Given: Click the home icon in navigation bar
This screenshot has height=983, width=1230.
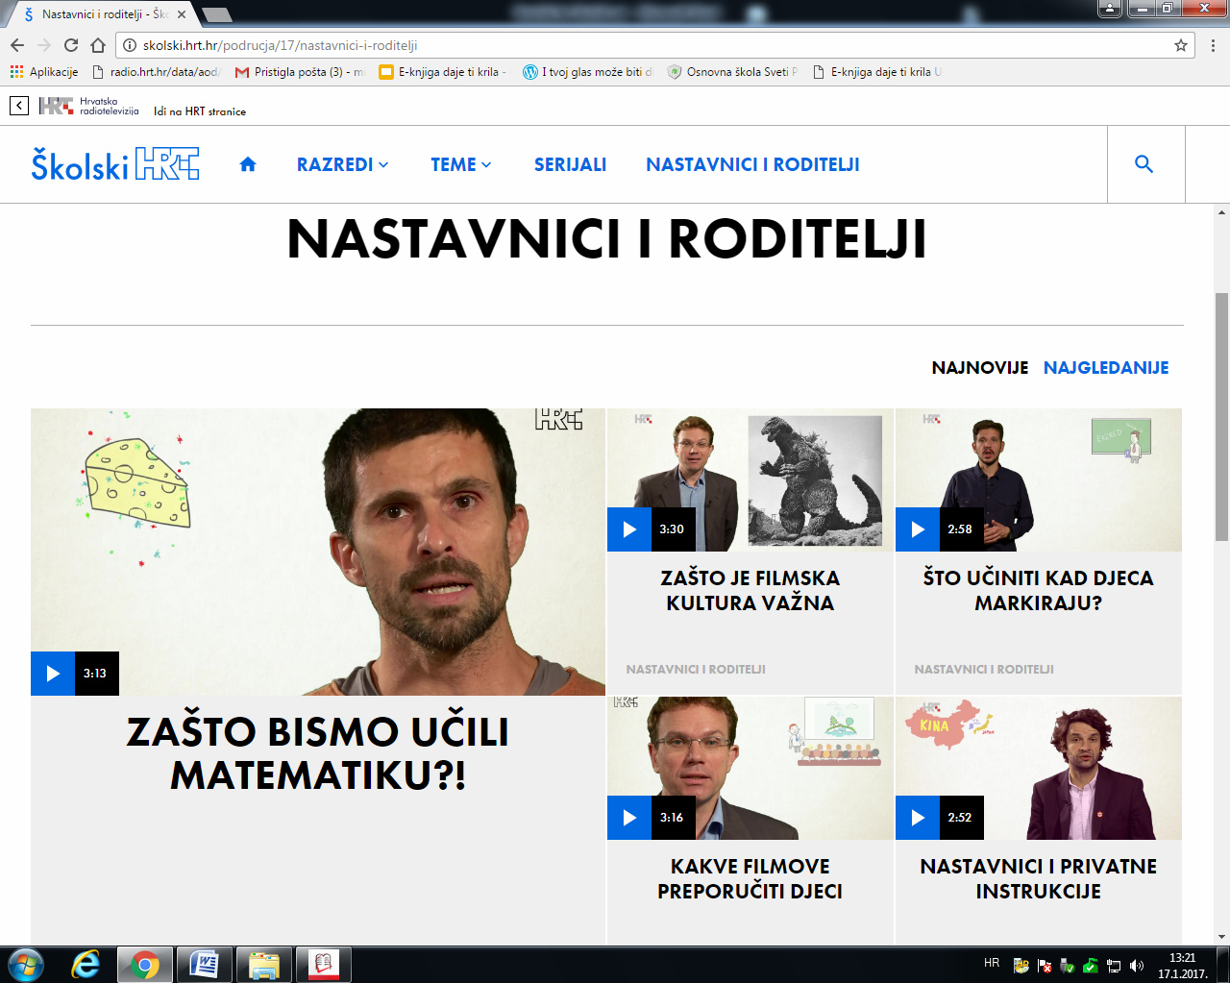Looking at the screenshot, I should [x=248, y=164].
